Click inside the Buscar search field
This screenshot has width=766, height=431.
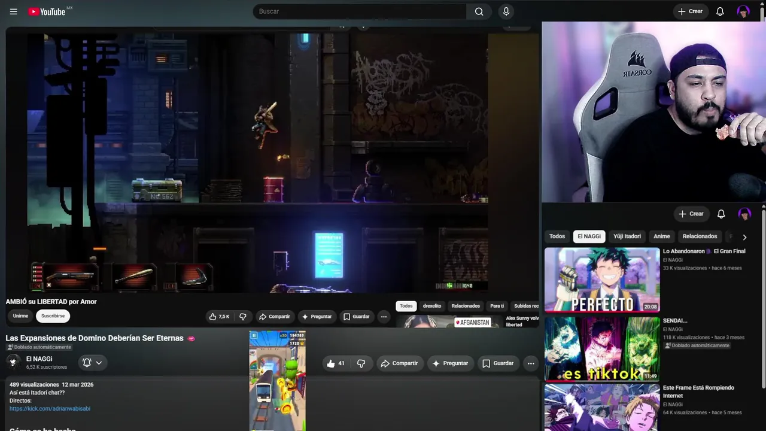(359, 11)
